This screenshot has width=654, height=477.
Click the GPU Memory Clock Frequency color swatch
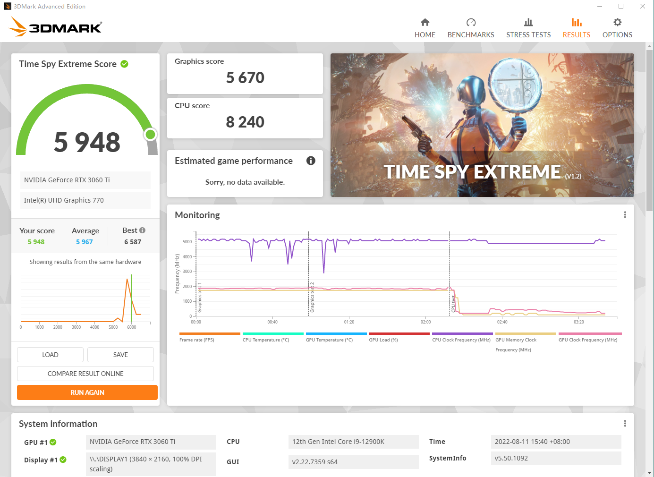pos(526,332)
